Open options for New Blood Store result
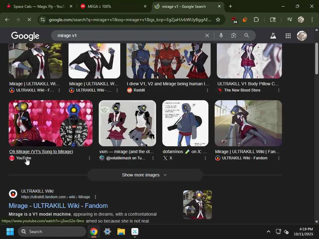This screenshot has width=319, height=239. coord(279,90)
